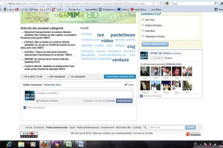The image size is (223, 148).
Task: Open Yahoo Messenger from the taskbar
Action: tap(56, 144)
